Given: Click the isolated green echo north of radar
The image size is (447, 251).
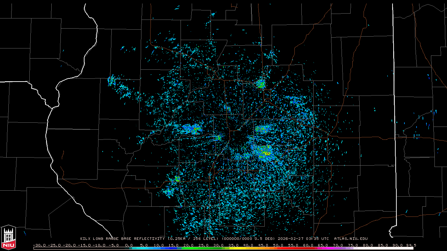Looking at the screenshot, I should 261,84.
